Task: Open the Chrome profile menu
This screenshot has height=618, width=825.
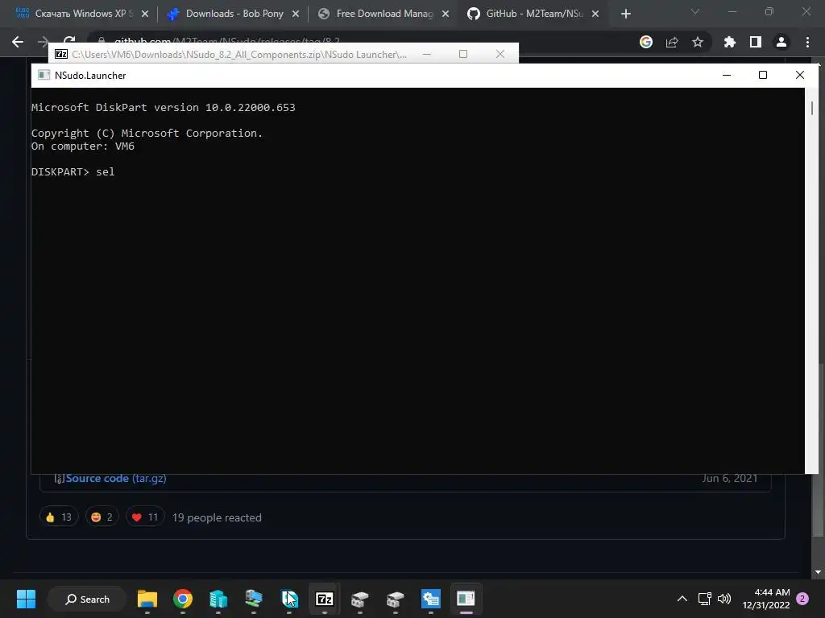Action: (781, 42)
